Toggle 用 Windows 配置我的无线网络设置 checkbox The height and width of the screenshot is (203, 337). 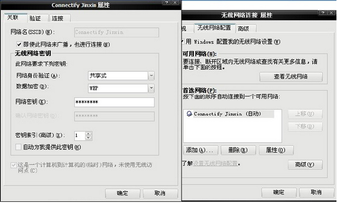click(183, 42)
